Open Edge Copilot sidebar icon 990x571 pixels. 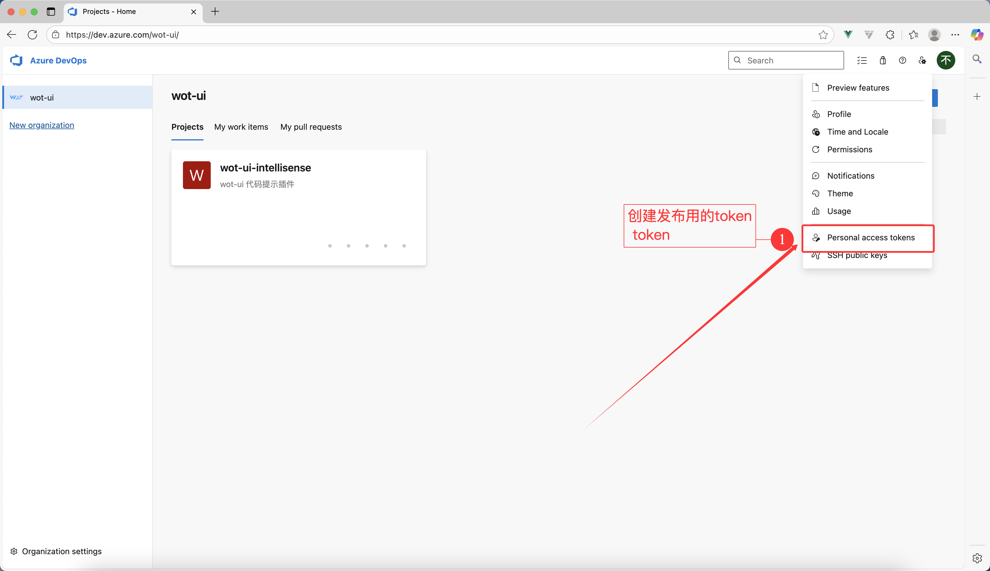click(x=977, y=35)
